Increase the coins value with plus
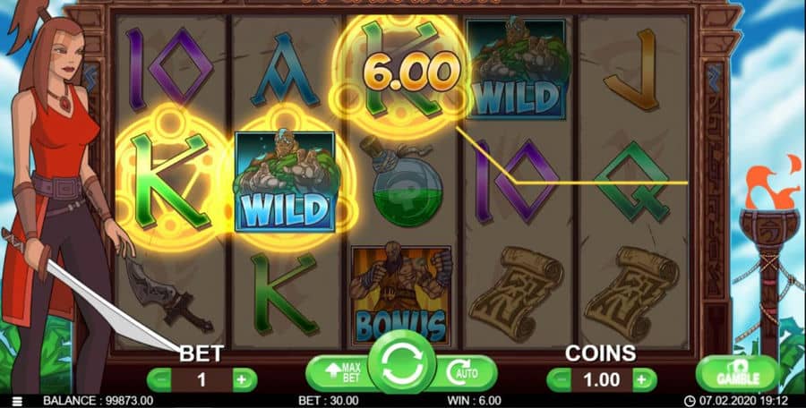The image size is (806, 408). pos(643,380)
